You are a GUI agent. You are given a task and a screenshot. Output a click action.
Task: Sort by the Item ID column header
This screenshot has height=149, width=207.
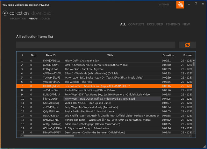[x=51, y=55]
